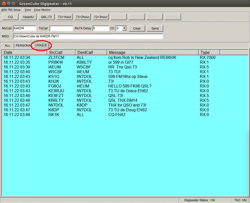Focus the MSG message text field

[88, 36]
